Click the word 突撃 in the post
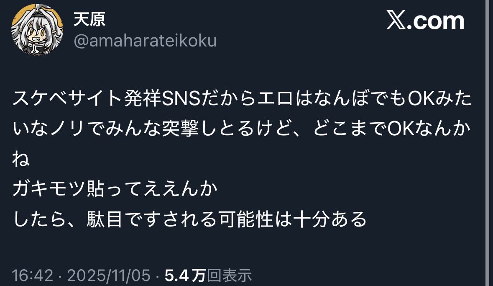Screen dimensions: 493x286 (180, 129)
